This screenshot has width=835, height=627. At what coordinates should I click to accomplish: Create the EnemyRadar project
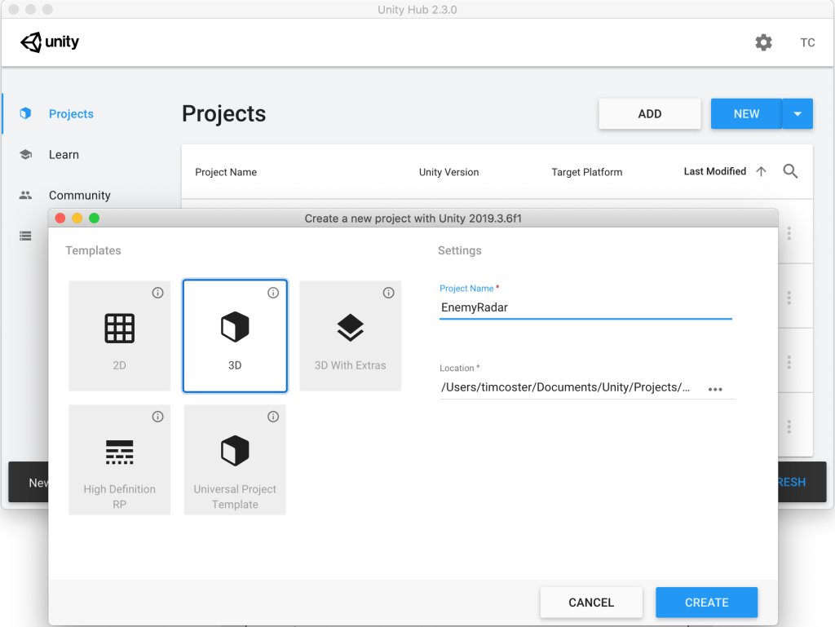[706, 602]
